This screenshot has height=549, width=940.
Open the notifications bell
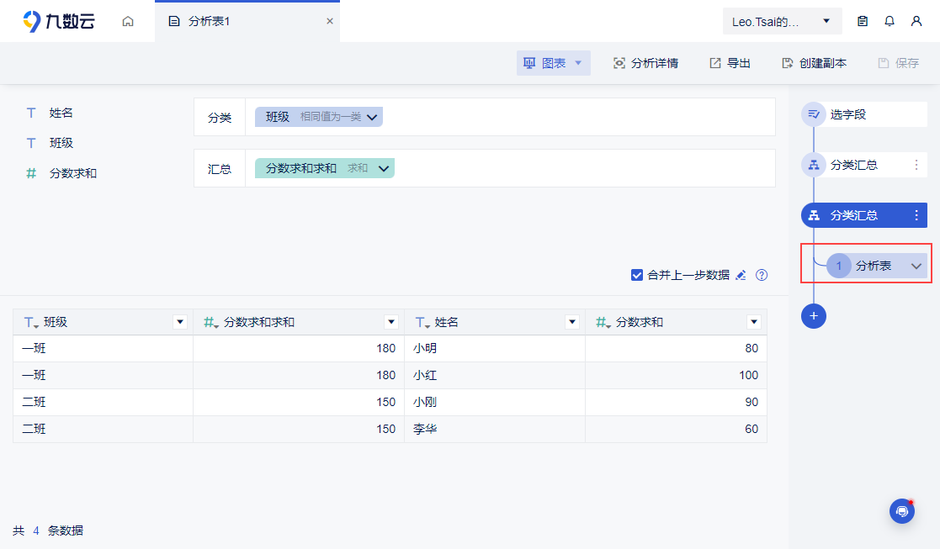[x=889, y=21]
